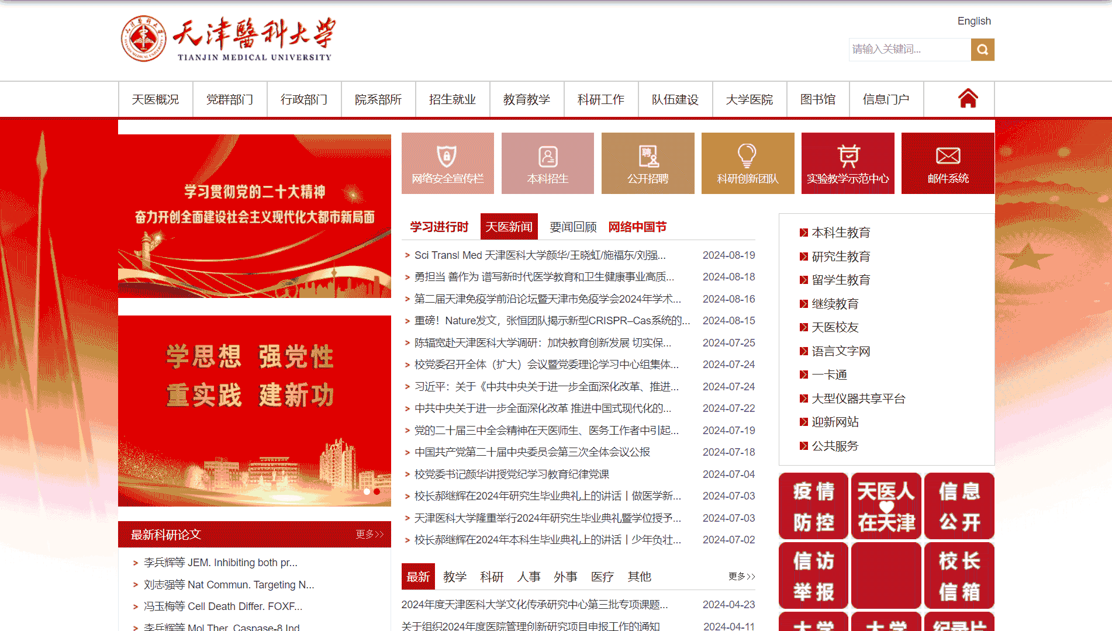The image size is (1112, 631).
Task: Open the 信息门户 nav item
Action: [886, 99]
